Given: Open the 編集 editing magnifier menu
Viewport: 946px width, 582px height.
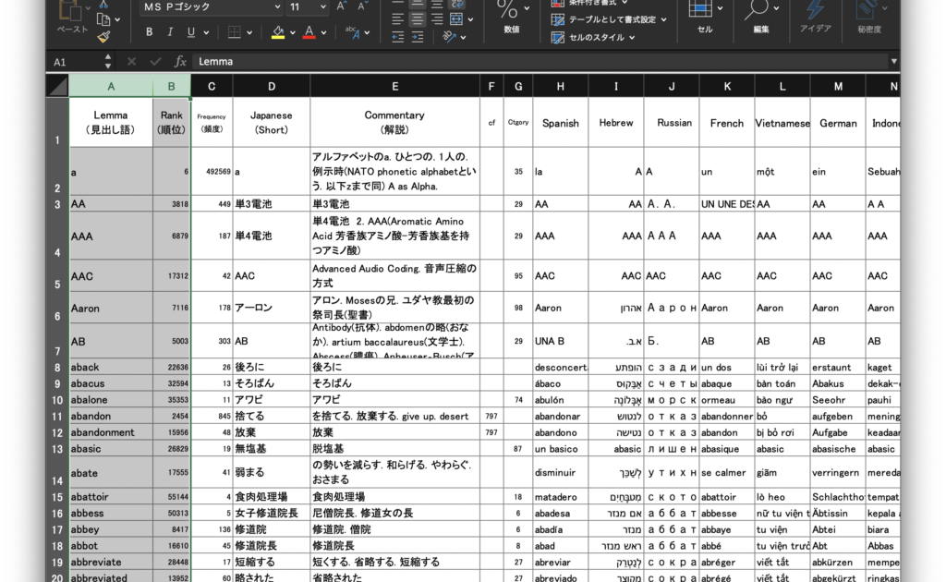Looking at the screenshot, I should coord(761,16).
